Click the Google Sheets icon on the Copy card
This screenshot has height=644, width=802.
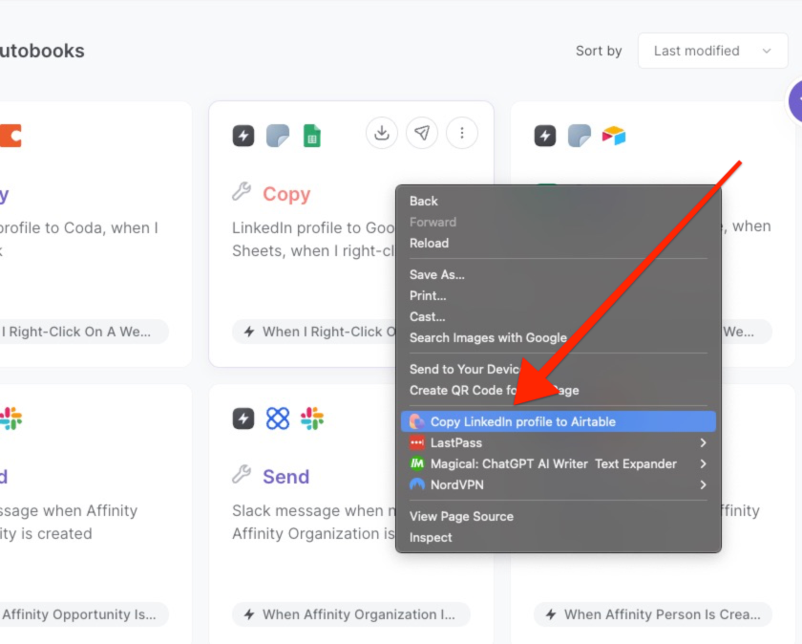(310, 135)
